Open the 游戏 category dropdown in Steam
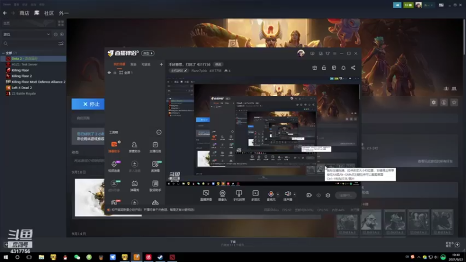The height and width of the screenshot is (262, 466). (26, 34)
